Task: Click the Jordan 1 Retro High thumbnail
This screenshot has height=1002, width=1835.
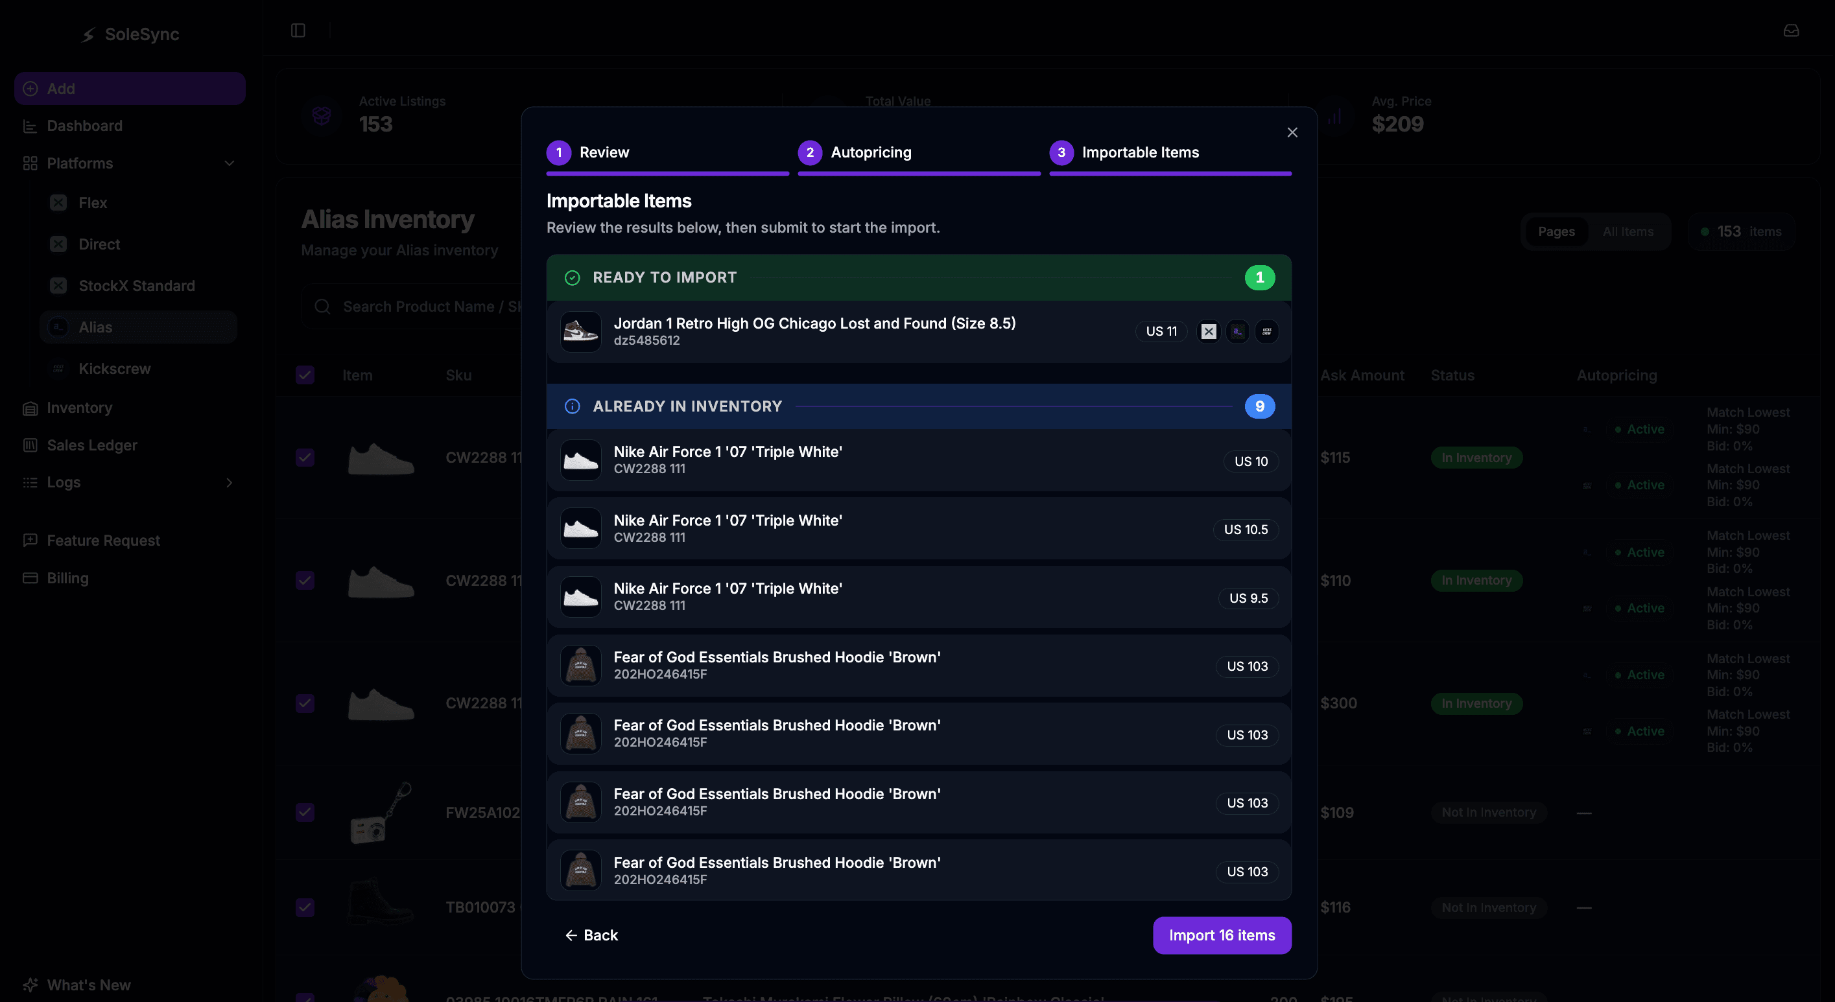Action: tap(580, 332)
